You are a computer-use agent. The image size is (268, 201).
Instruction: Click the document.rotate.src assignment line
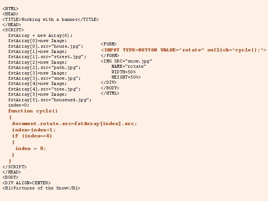74,124
